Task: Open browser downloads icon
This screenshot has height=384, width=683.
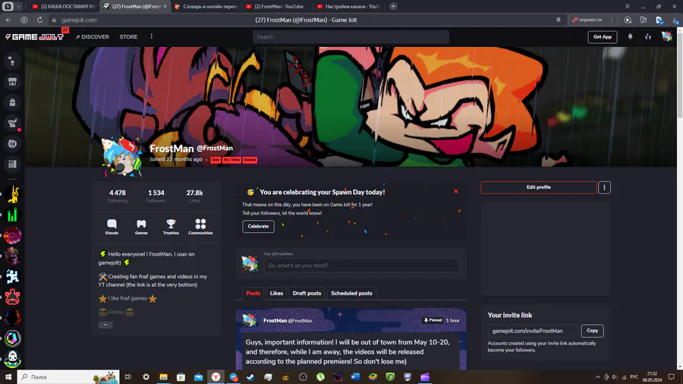Action: coord(675,20)
